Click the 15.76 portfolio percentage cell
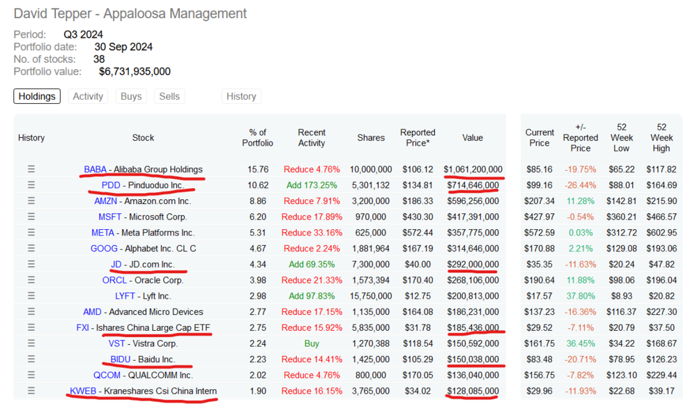 [x=258, y=169]
